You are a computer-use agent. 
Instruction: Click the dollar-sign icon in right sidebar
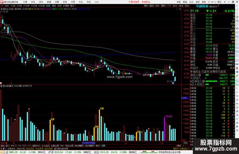coord(237,68)
